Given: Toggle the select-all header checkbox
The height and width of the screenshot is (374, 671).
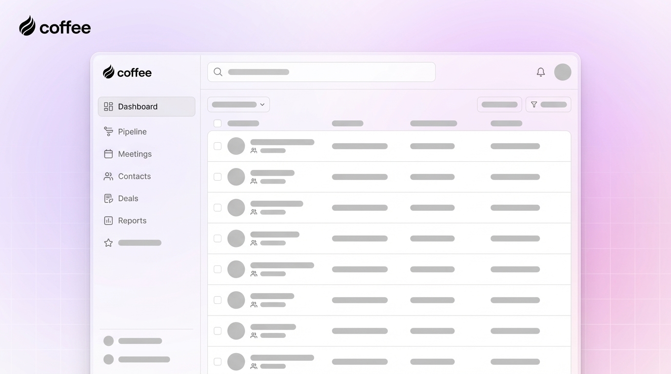Looking at the screenshot, I should (x=217, y=123).
